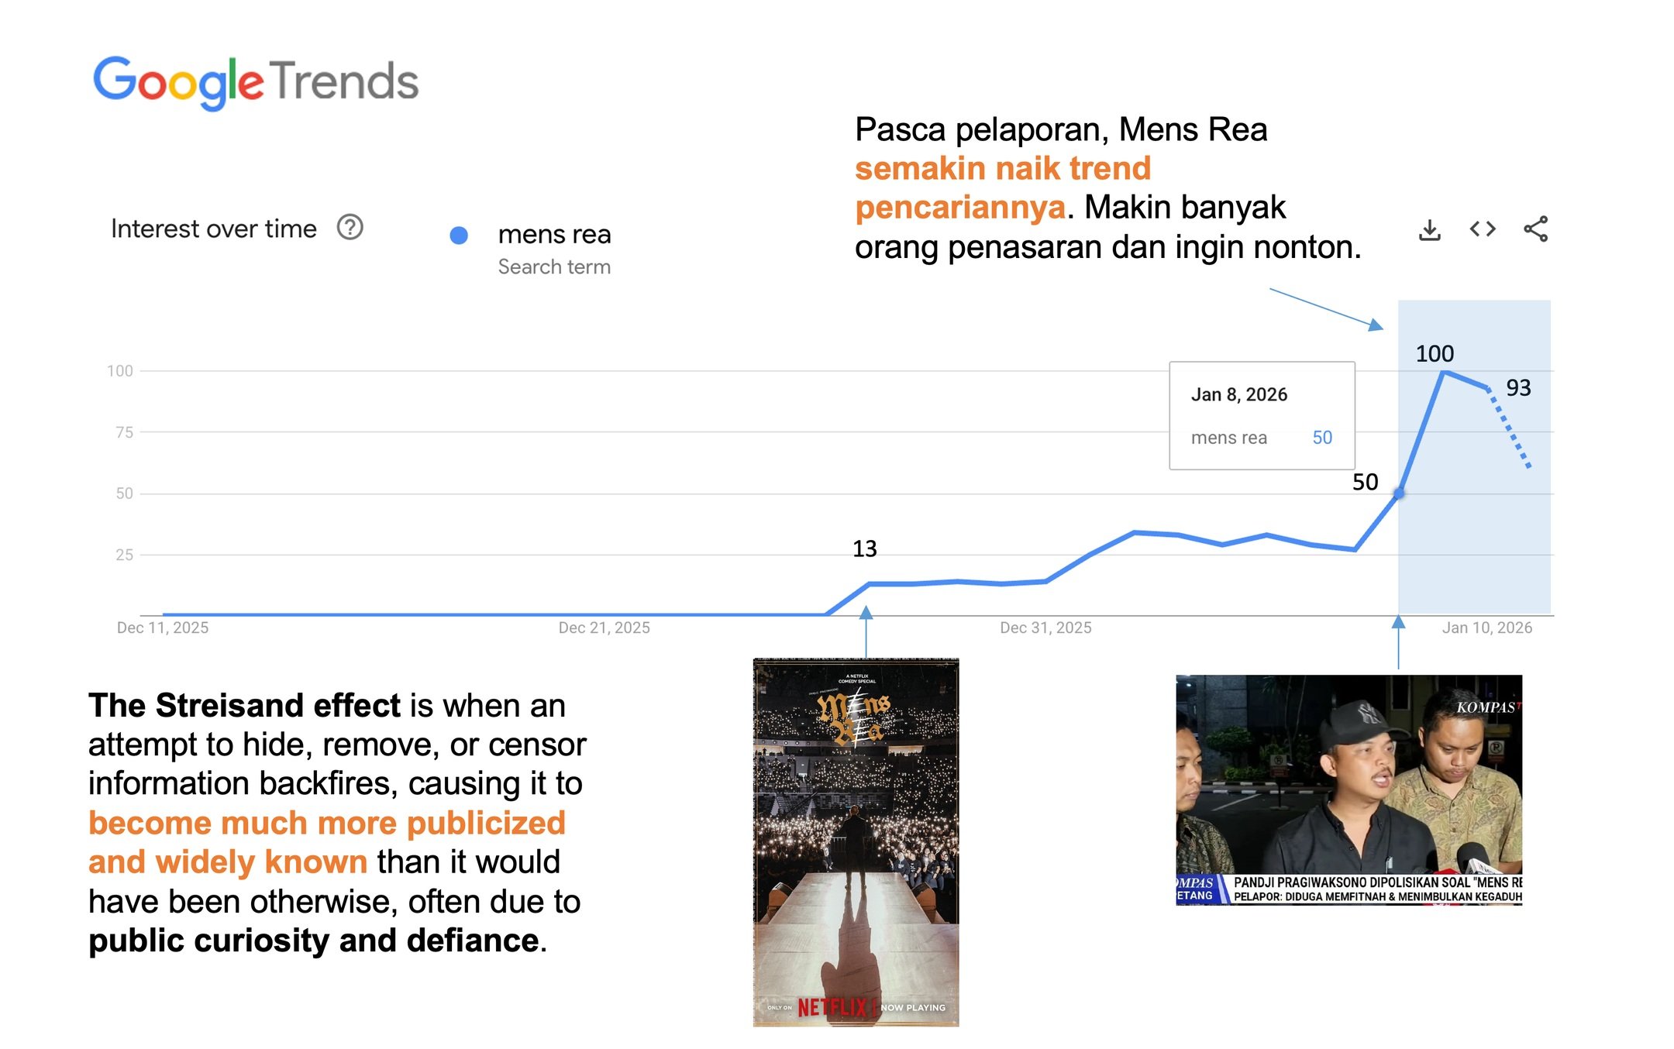Click the y-axis label '75'
Viewport: 1674px width, 1049px height.
124,432
